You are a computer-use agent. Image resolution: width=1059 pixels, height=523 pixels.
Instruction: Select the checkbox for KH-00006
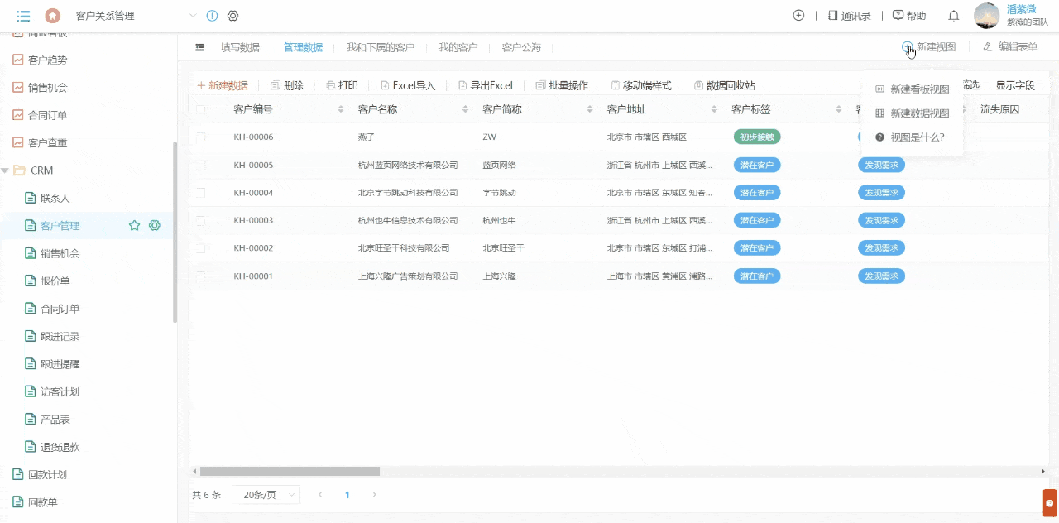(200, 137)
